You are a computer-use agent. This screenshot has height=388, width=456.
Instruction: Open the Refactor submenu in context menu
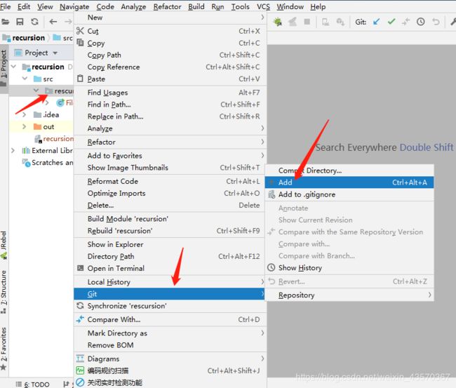tap(170, 142)
